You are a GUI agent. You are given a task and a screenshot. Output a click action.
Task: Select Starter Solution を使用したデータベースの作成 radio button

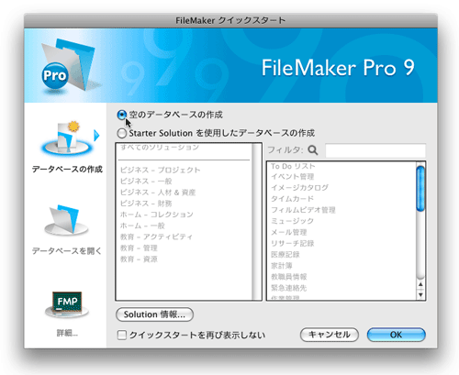tap(122, 133)
